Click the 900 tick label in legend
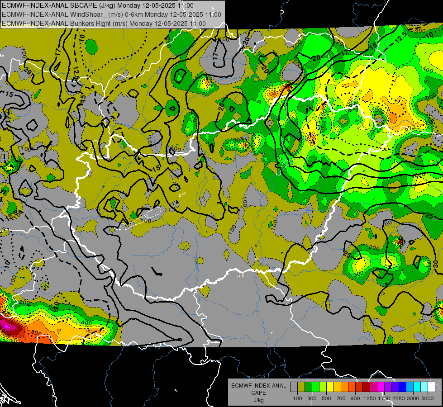Viewport: 443px width, 407px height. coord(355,398)
